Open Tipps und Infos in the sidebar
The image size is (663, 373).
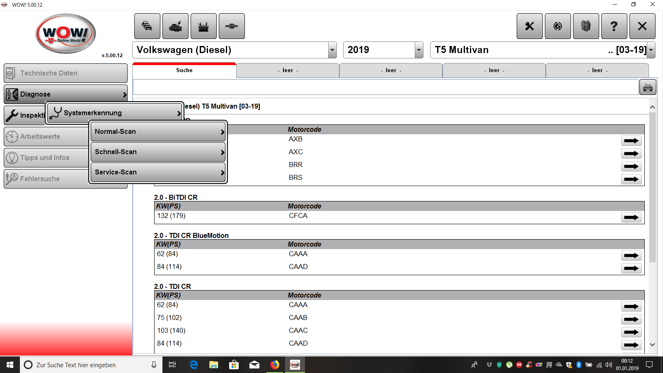[x=46, y=157]
